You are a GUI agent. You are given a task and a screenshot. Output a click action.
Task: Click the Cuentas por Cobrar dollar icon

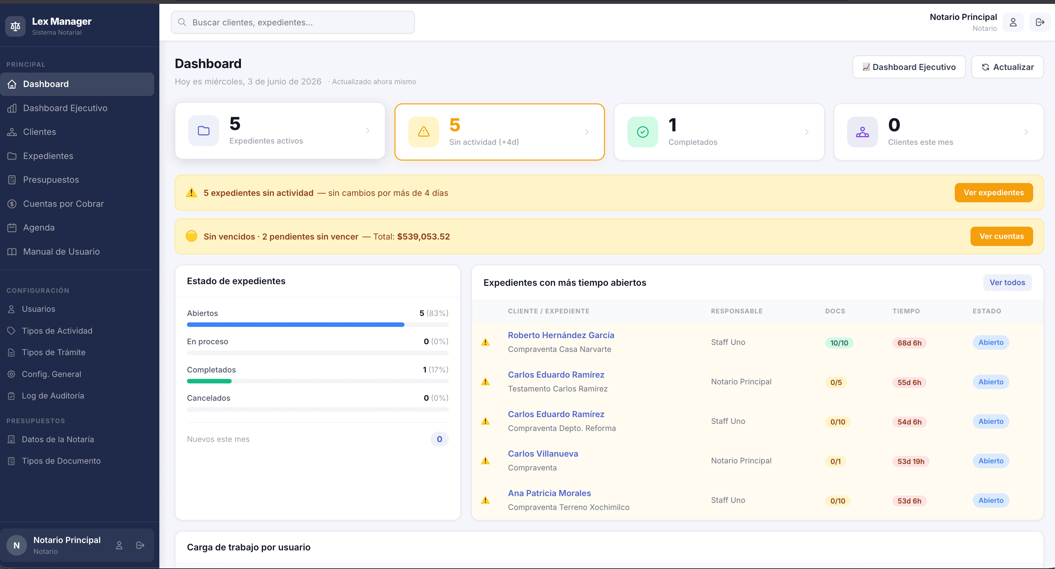[12, 204]
